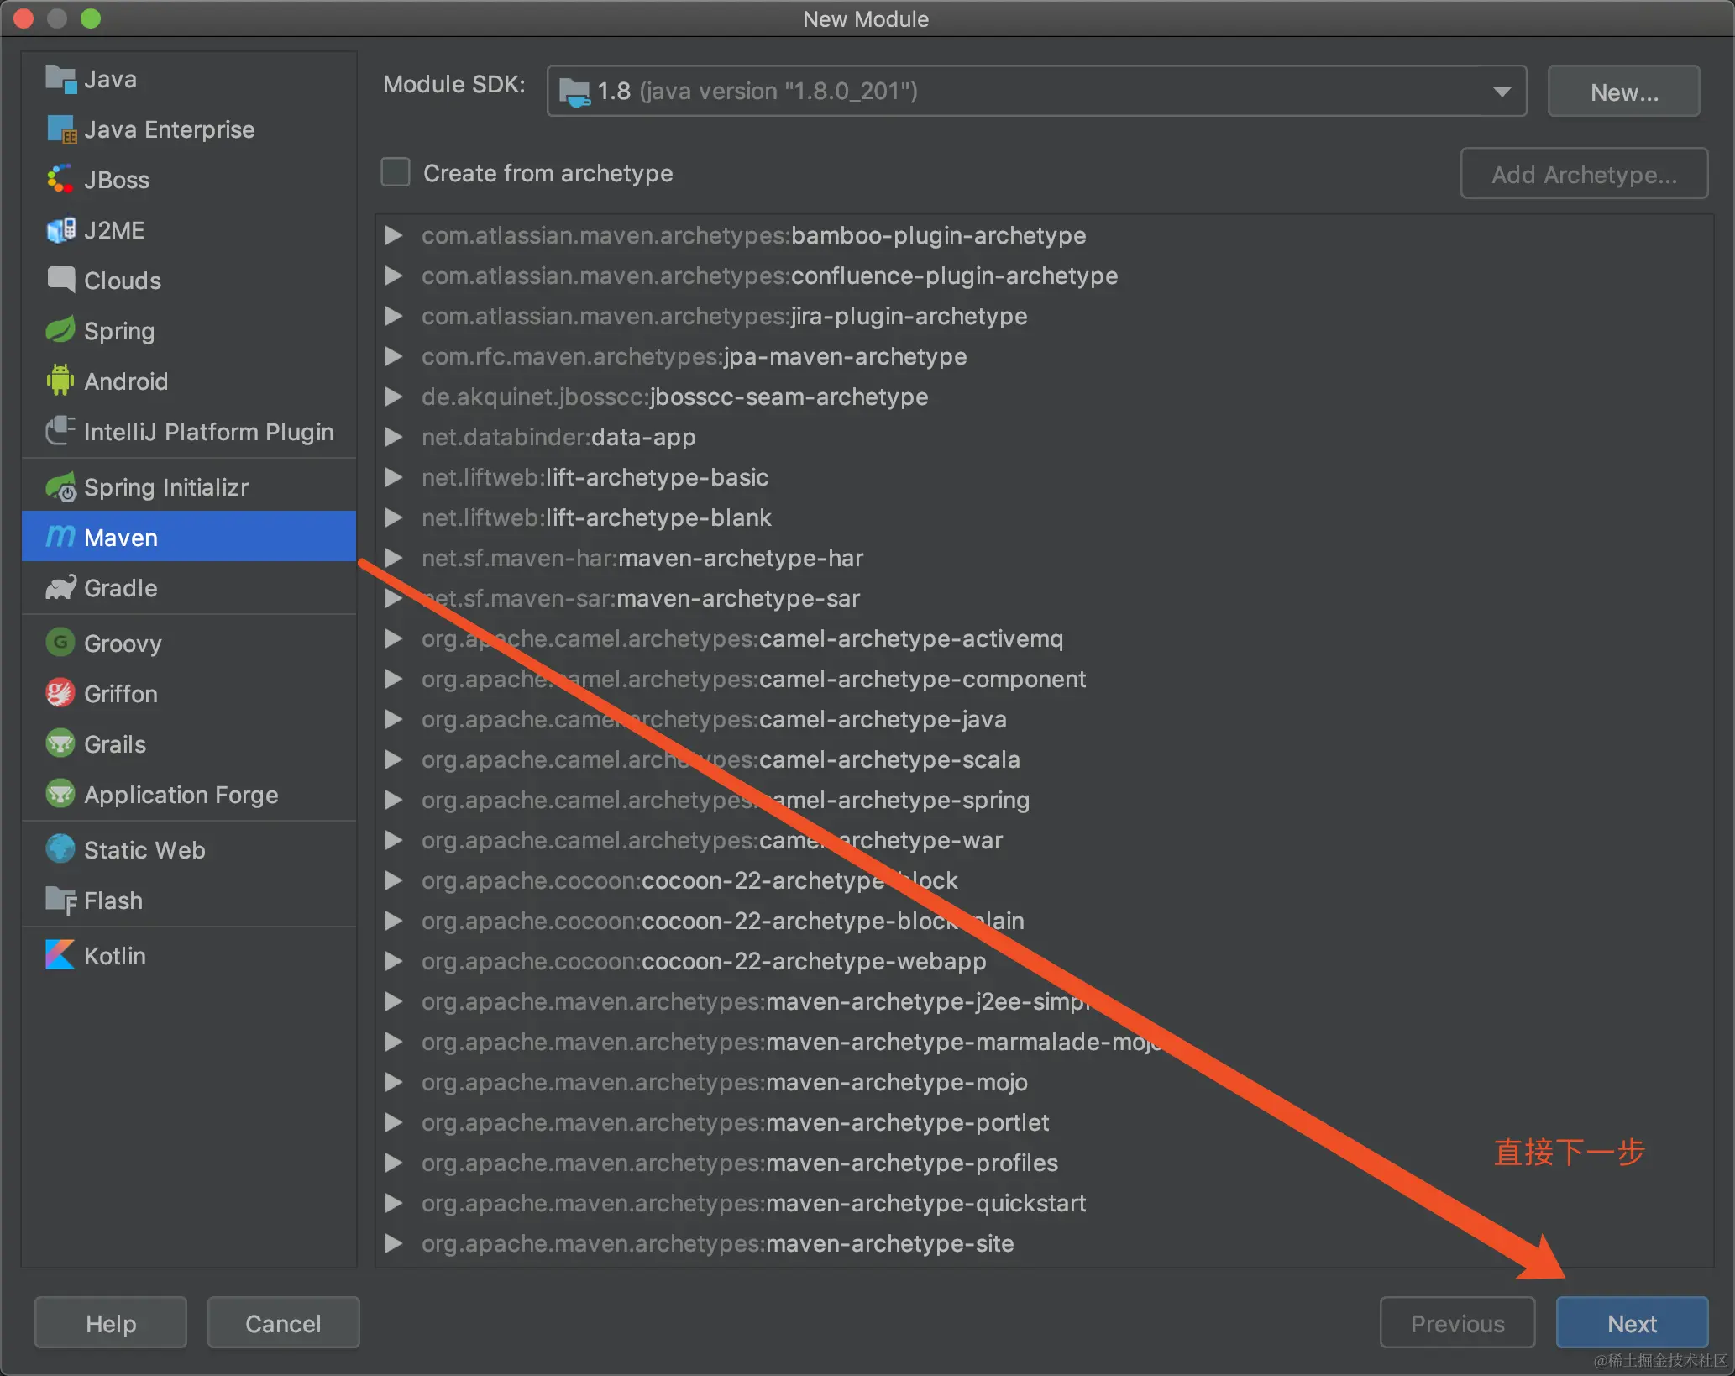Click New... SDK button
The width and height of the screenshot is (1735, 1376).
(1624, 92)
